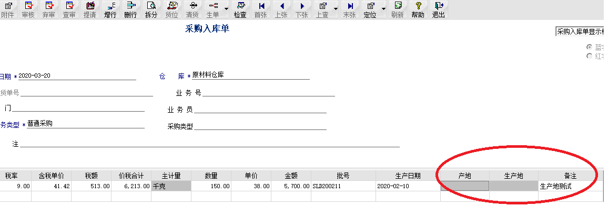Click the 批号 column header
This screenshot has width=608, height=206.
[x=343, y=176]
